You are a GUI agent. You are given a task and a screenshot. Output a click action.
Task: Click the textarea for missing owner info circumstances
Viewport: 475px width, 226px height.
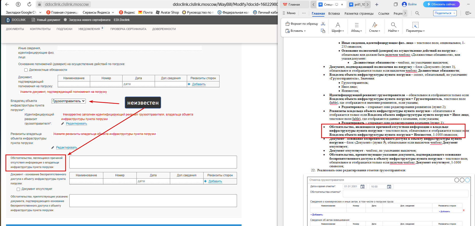[153, 162]
